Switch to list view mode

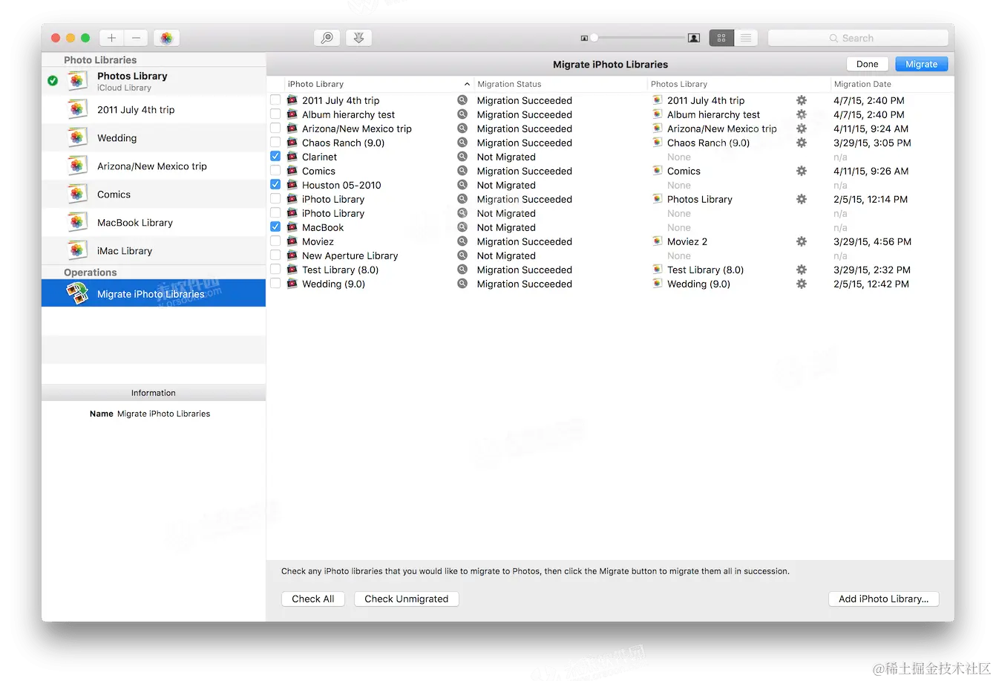click(x=746, y=38)
